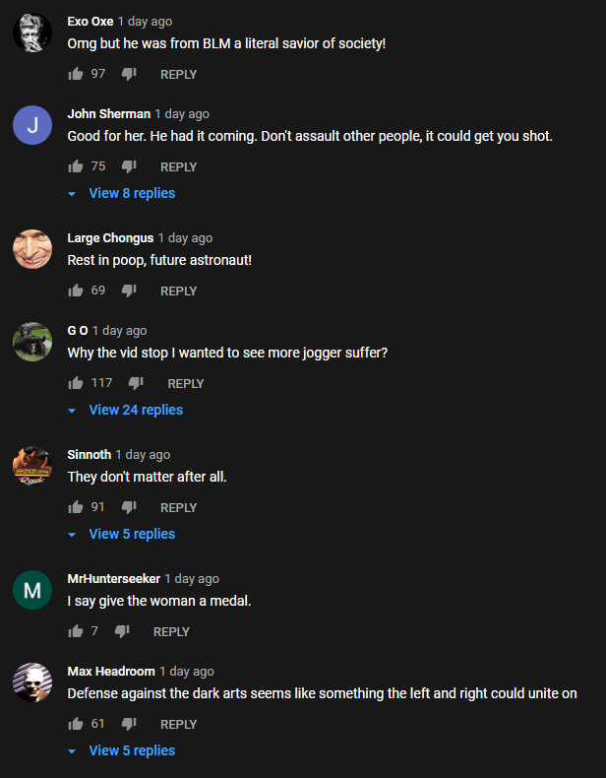606x778 pixels.
Task: Open 5 replies under Max Headroom
Action: 121,750
